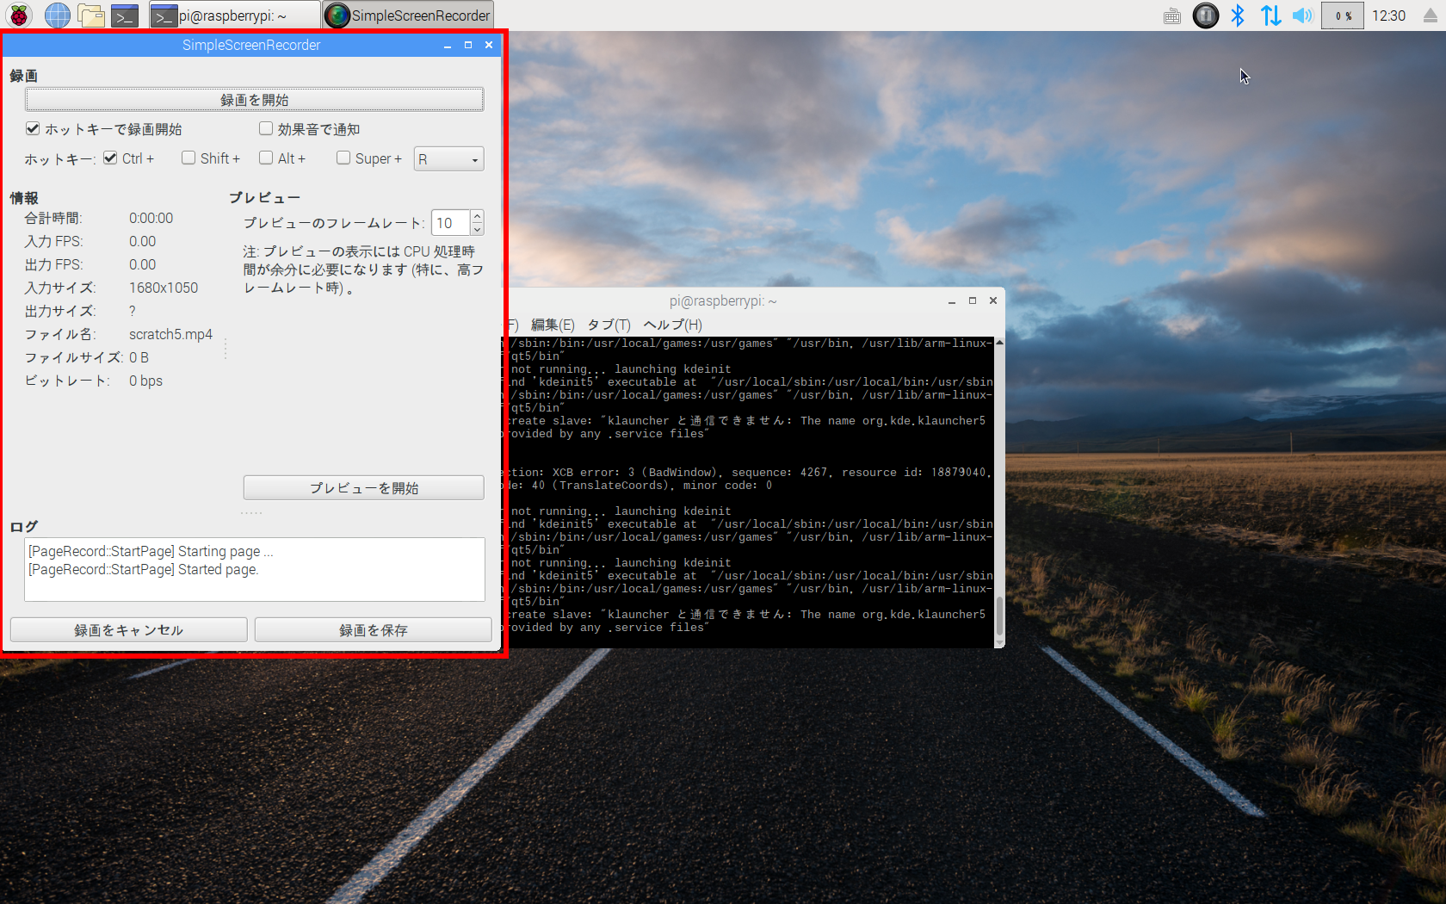Enable the 効果音で通知 checkbox
1446x904 pixels.
(x=266, y=129)
